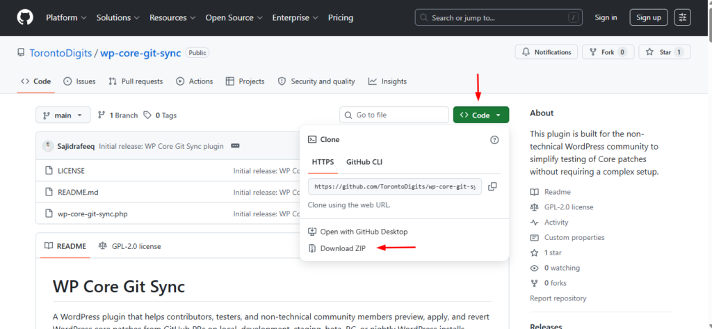The width and height of the screenshot is (712, 329).
Task: Expand the Platform menu in header
Action: [x=66, y=17]
